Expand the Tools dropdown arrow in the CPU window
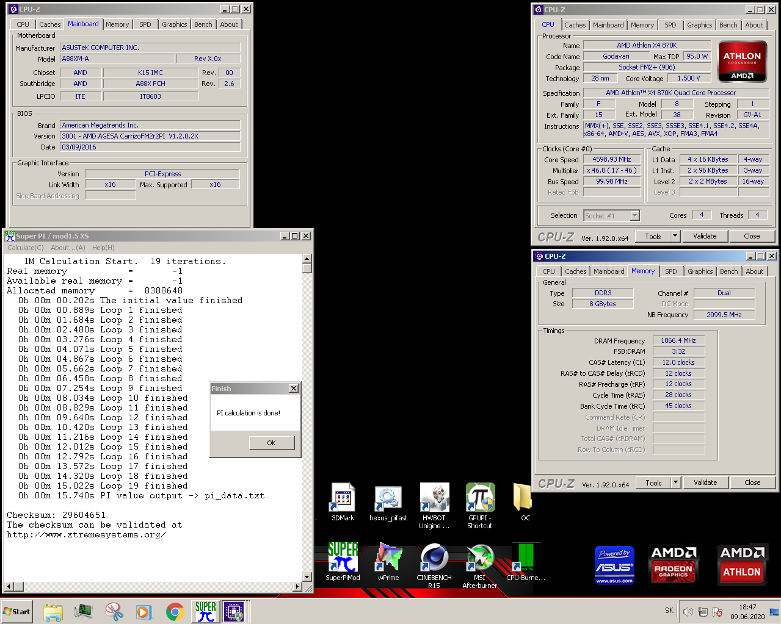The width and height of the screenshot is (781, 624). (675, 236)
